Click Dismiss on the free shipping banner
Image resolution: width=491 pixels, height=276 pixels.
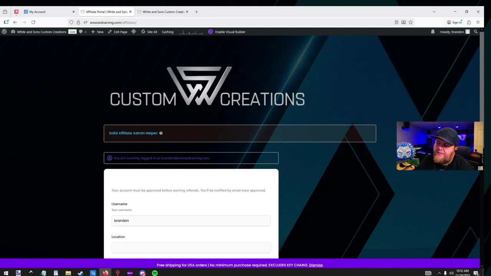pos(316,265)
